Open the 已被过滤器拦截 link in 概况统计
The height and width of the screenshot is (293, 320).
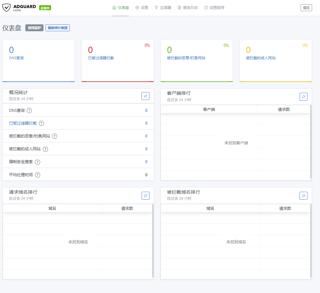pyautogui.click(x=23, y=123)
